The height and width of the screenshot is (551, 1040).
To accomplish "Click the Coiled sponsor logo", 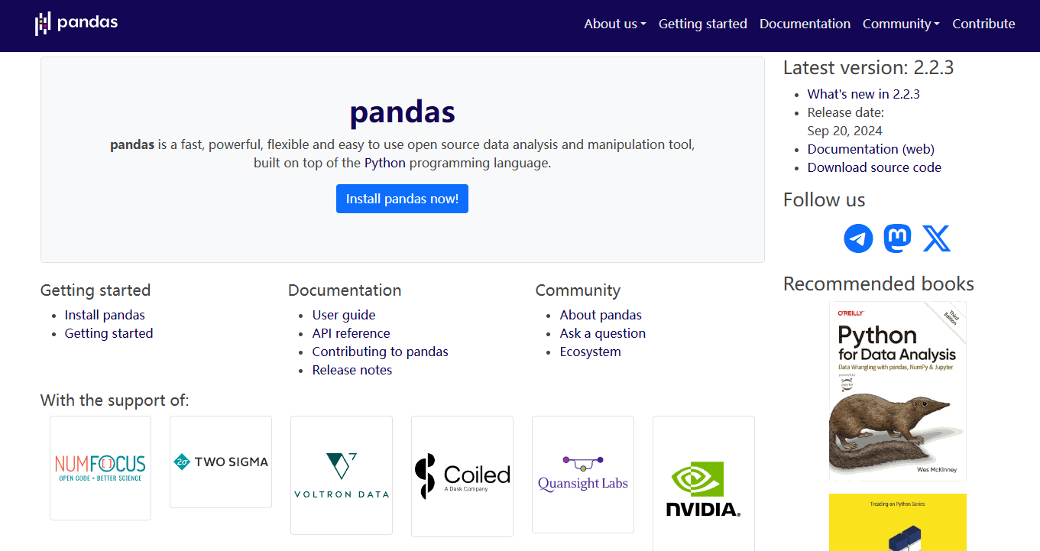I will [462, 476].
